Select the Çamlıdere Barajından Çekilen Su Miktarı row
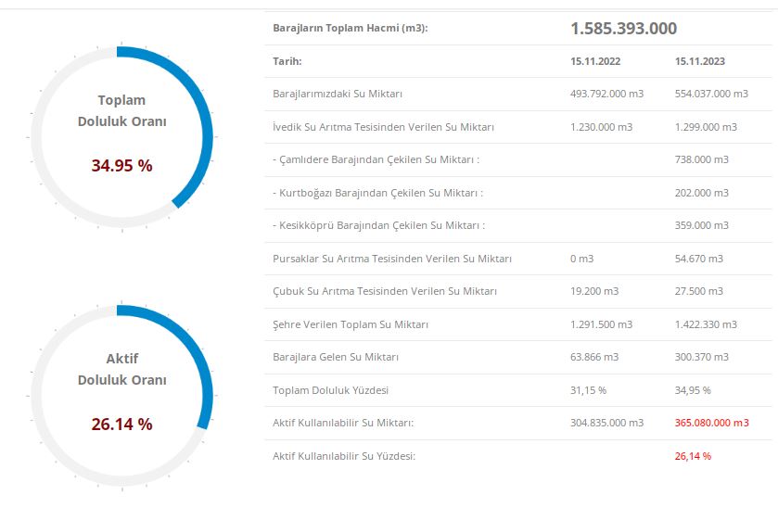The width and height of the screenshot is (778, 520). pyautogui.click(x=376, y=159)
